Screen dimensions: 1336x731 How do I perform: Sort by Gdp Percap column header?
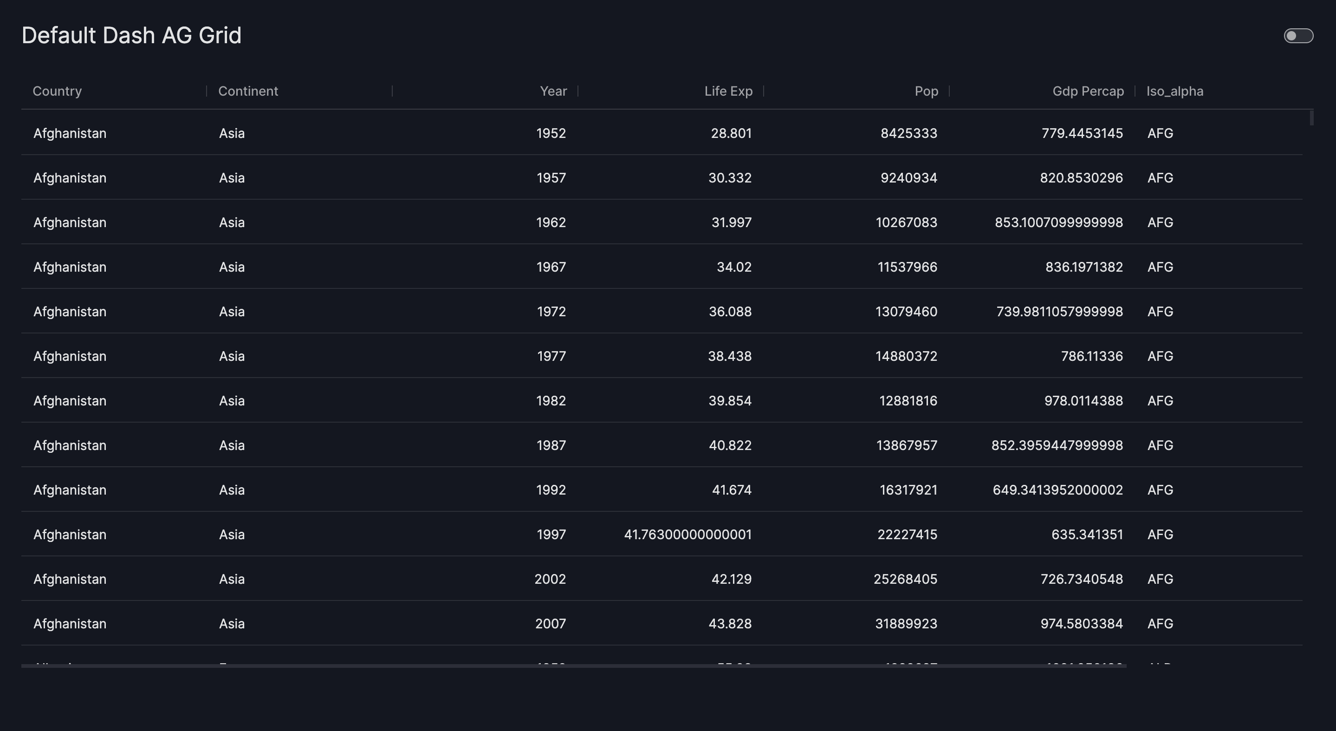coord(1088,91)
